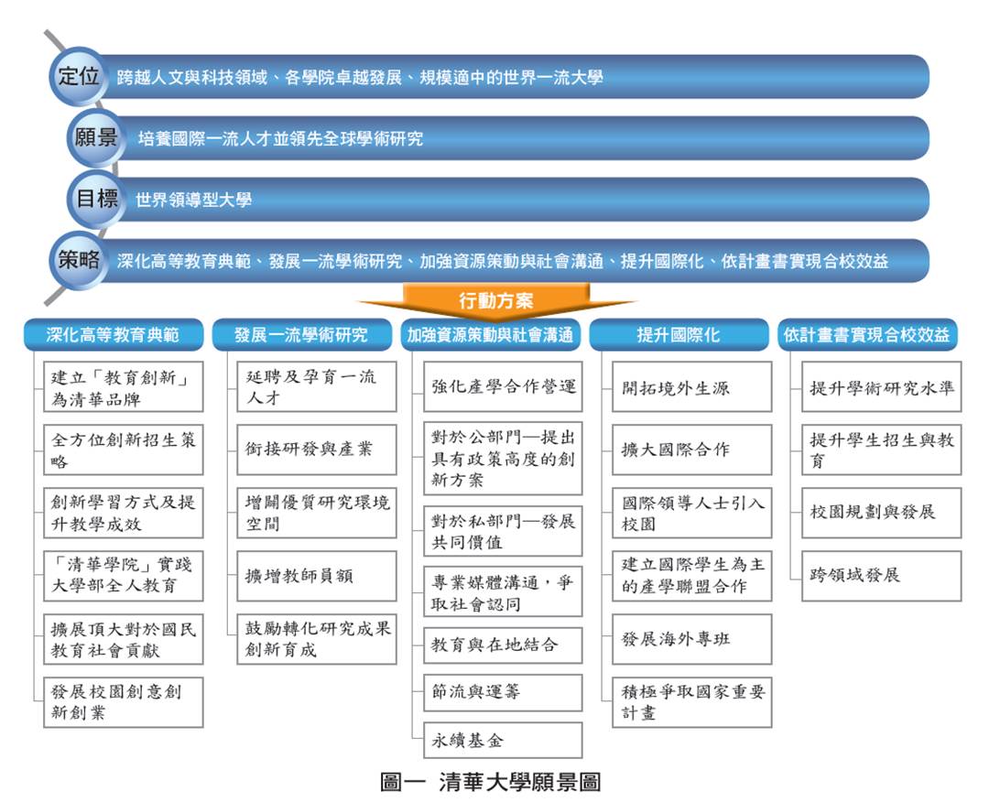Click the 積極爭取國家重要計畫 box
The image size is (989, 802).
click(692, 702)
